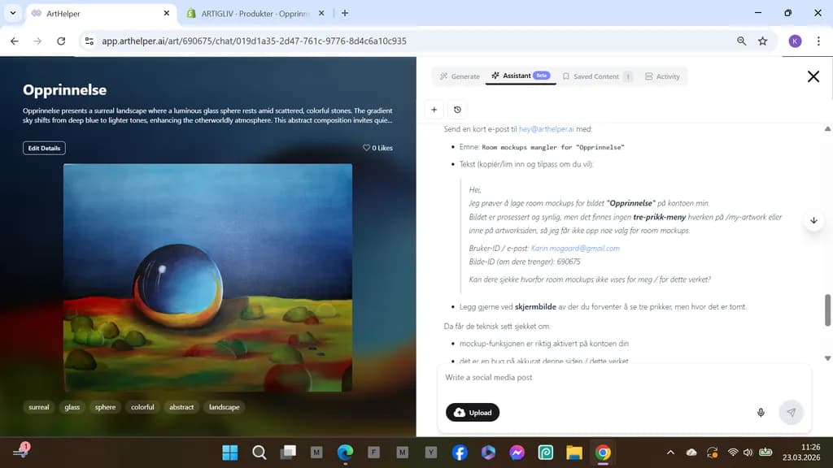The height and width of the screenshot is (468, 833).
Task: Open File Explorer from taskbar
Action: click(x=574, y=453)
